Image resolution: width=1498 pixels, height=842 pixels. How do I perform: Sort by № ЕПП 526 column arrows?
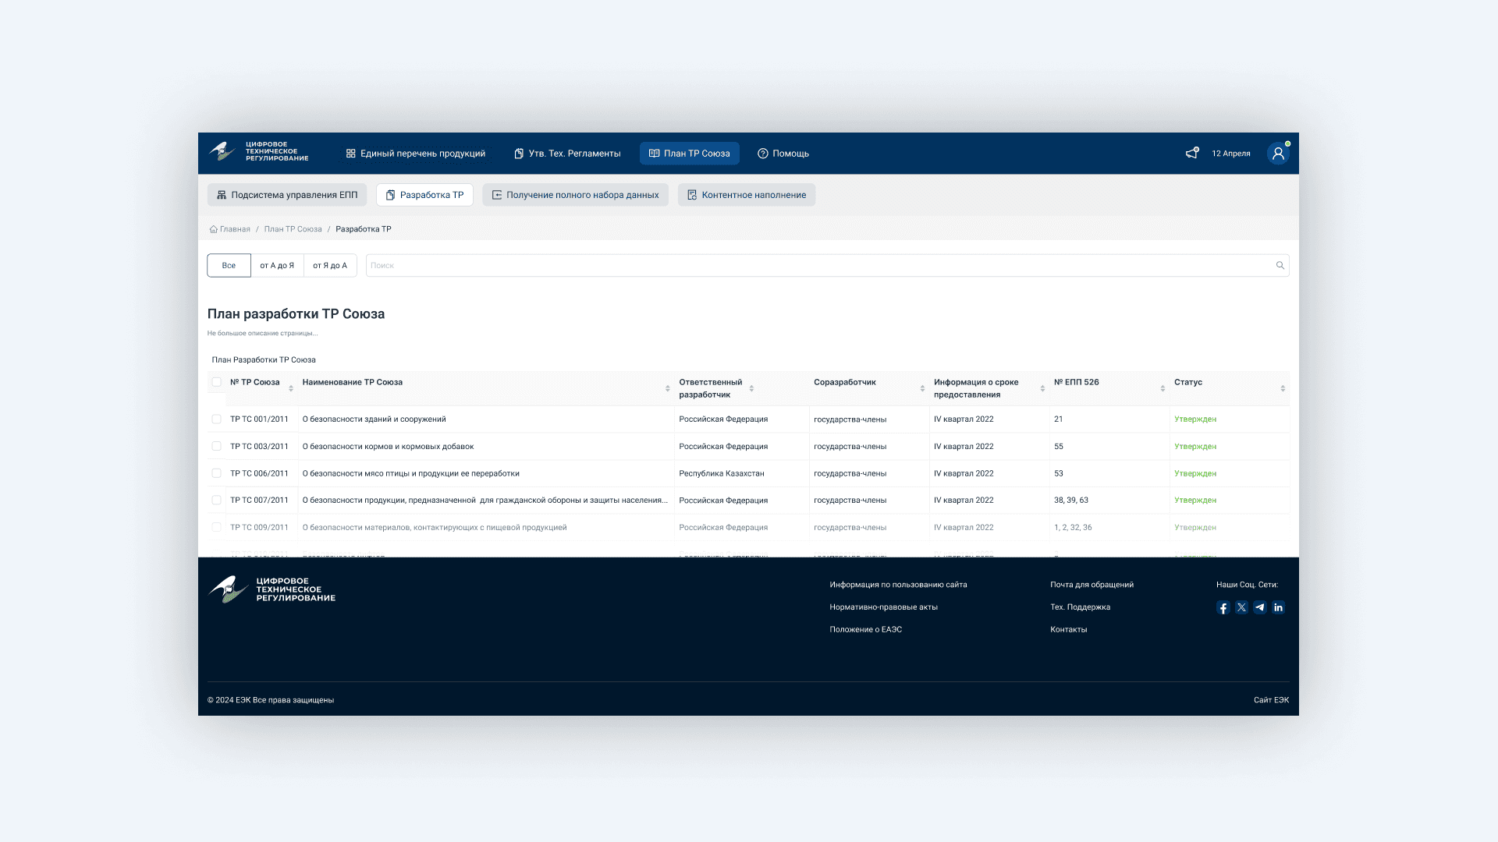click(x=1163, y=388)
